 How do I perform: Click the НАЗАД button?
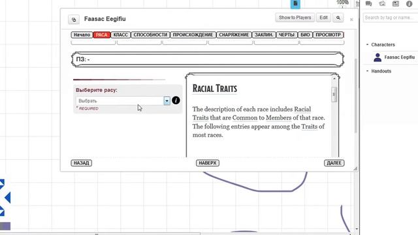coord(81,163)
